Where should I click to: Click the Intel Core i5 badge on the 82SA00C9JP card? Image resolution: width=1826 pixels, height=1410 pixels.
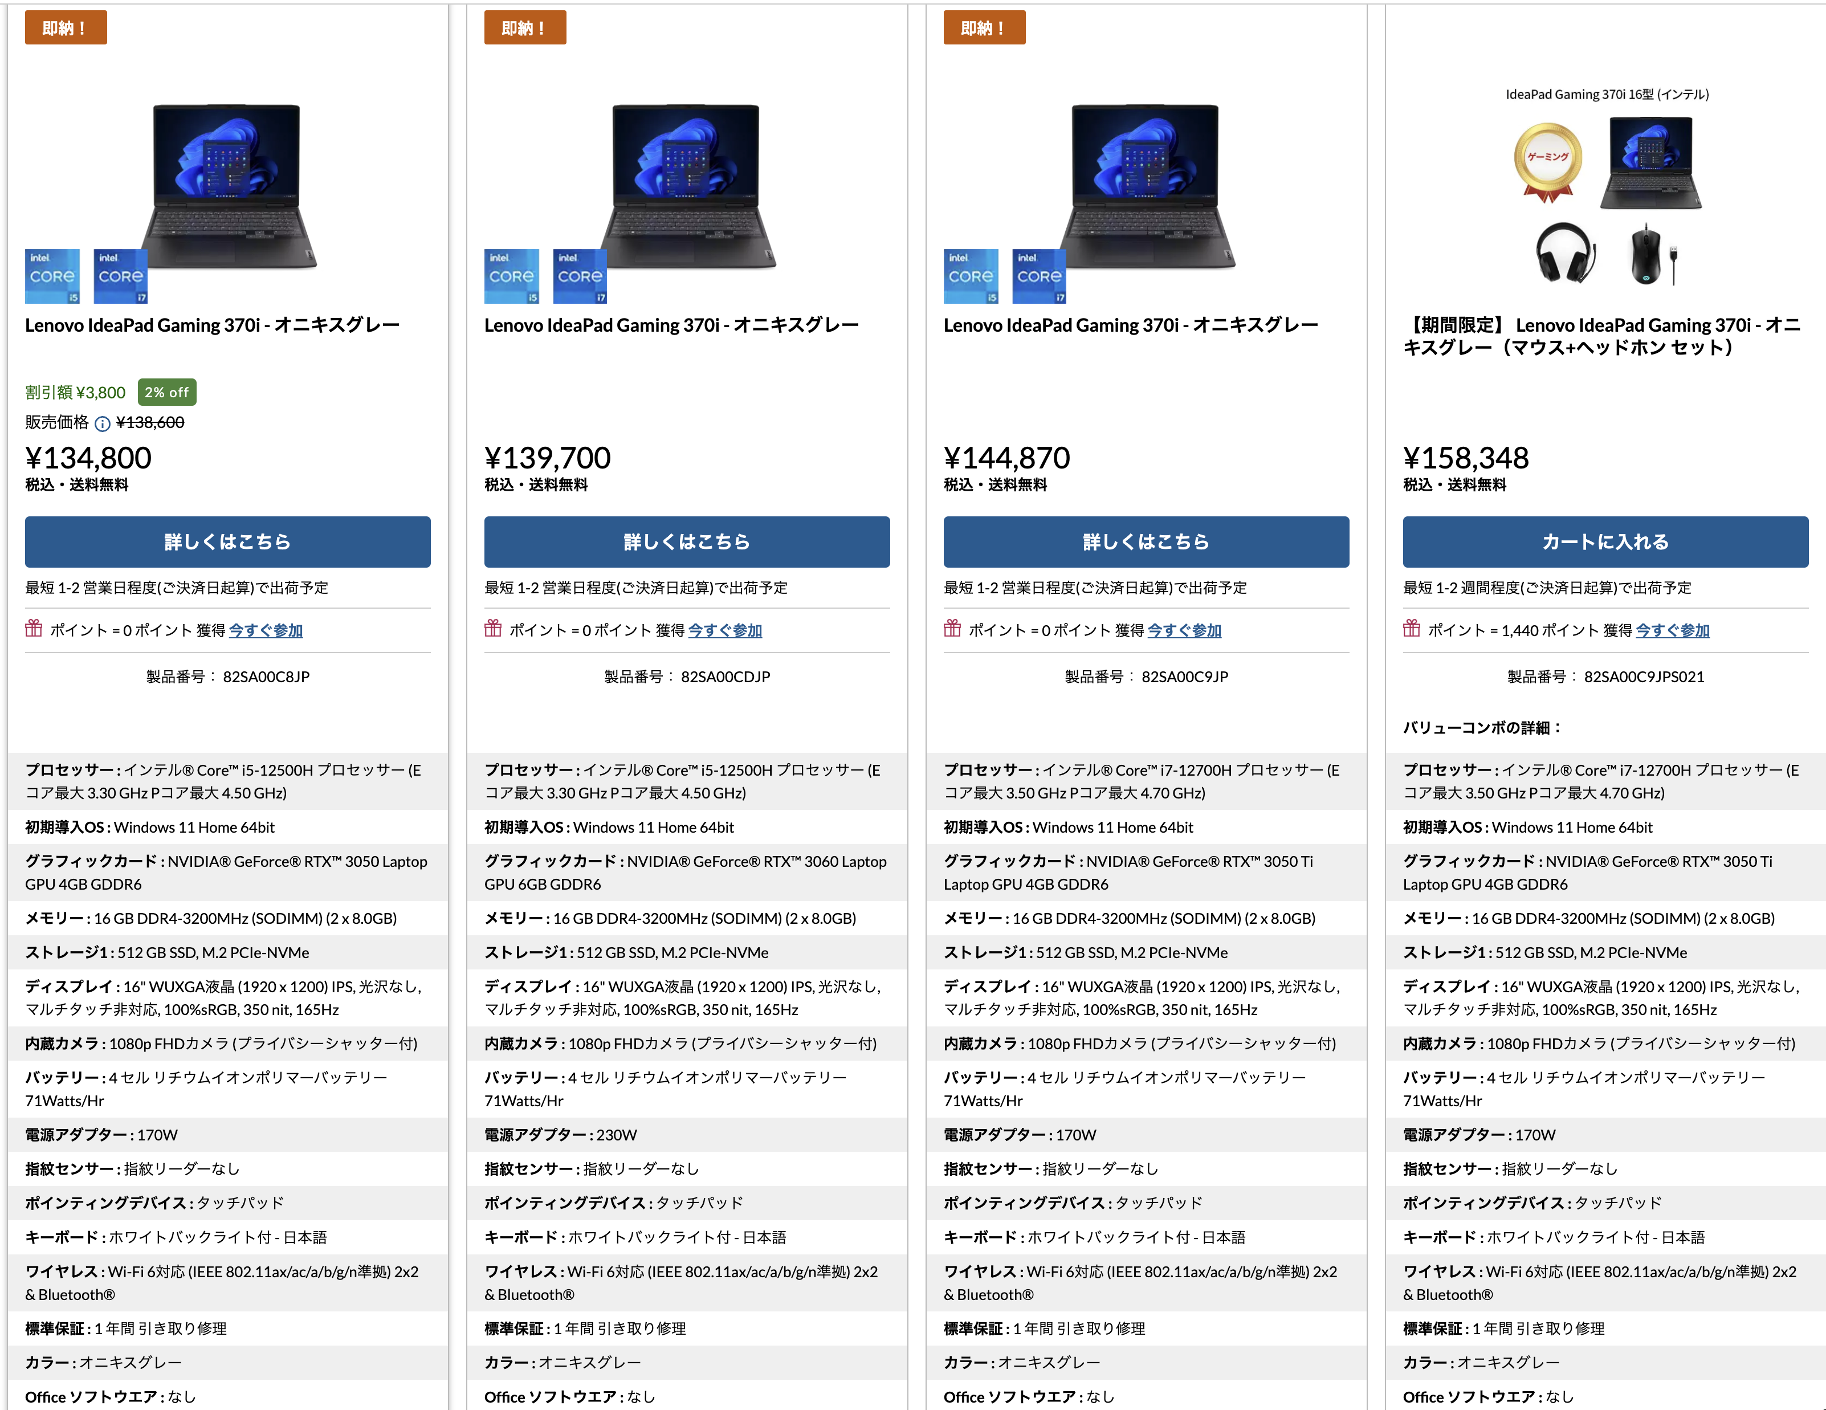(971, 276)
